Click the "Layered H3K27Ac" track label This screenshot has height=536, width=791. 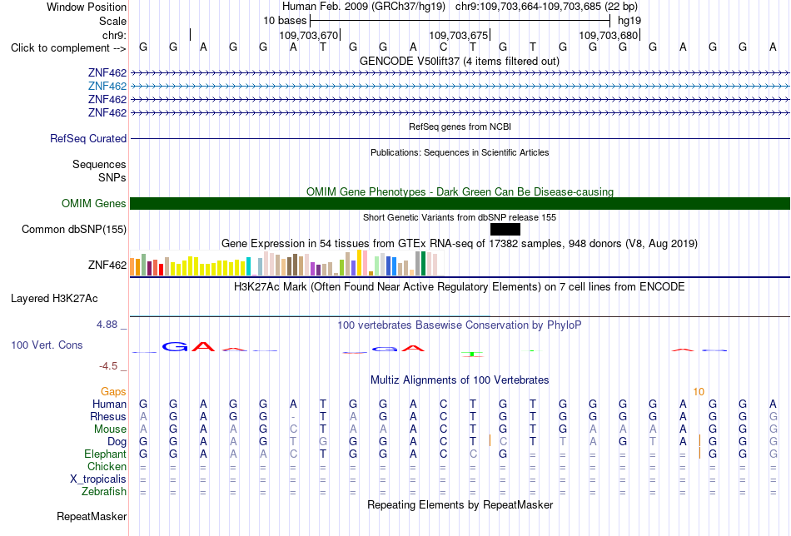(x=54, y=299)
